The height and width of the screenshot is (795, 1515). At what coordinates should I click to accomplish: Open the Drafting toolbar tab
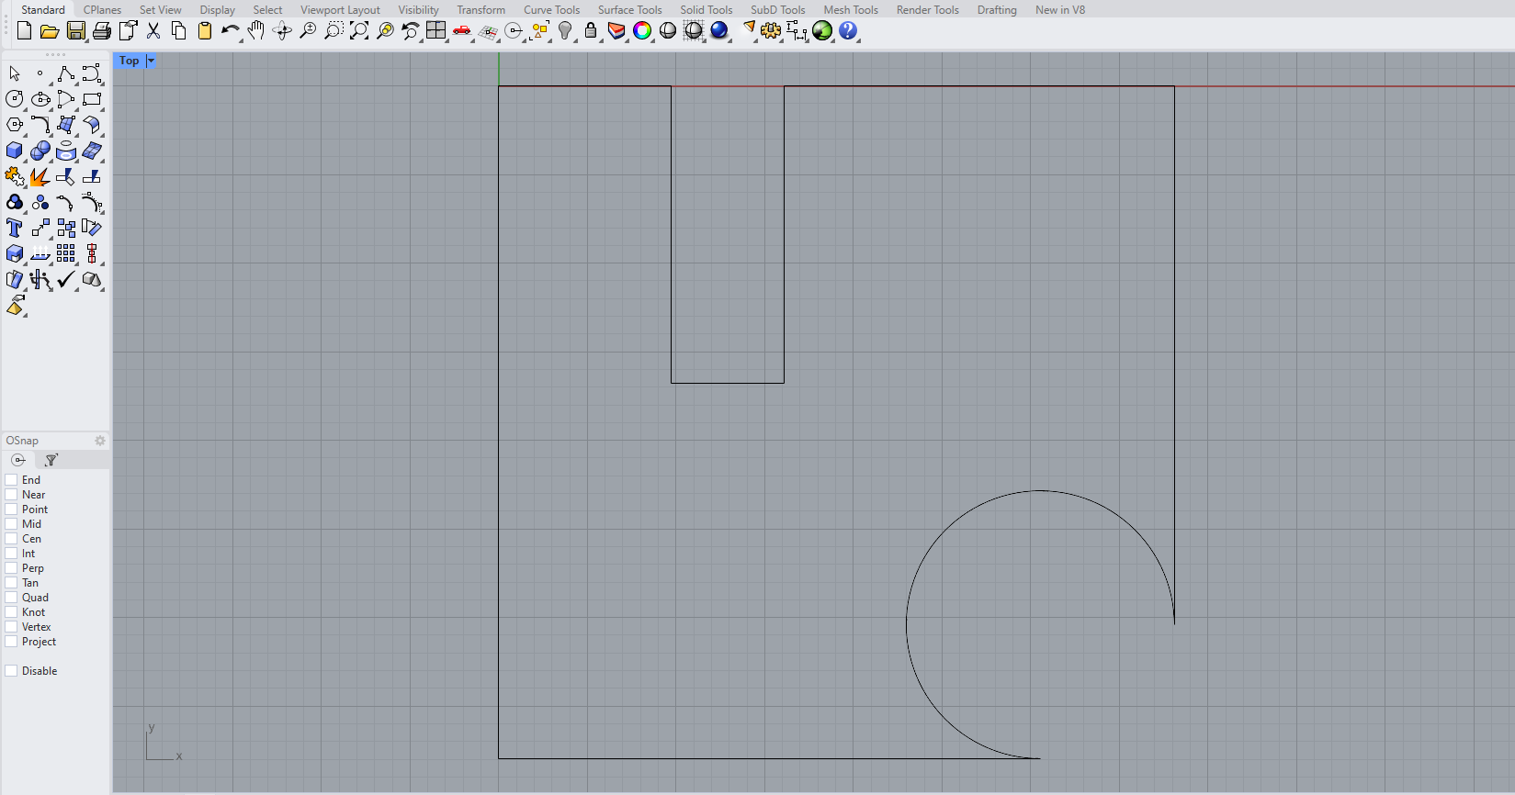(997, 10)
